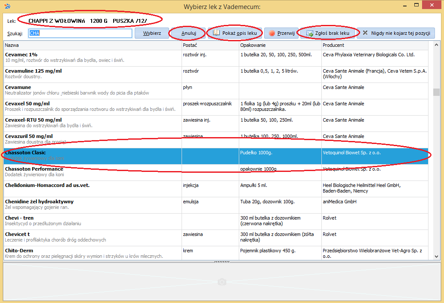
Task: Click the vertical scrollbar thumb in the drug list
Action: tap(436, 92)
